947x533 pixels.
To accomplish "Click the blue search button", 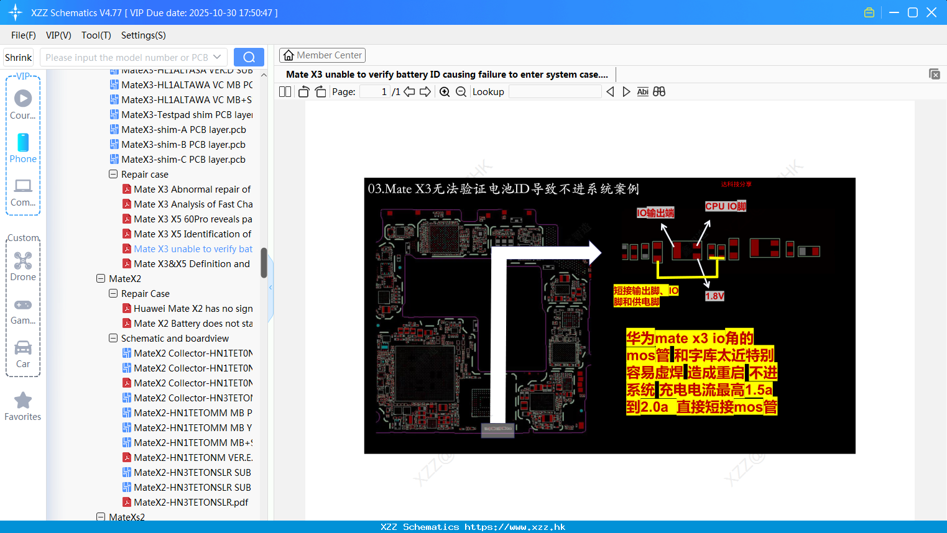I will pyautogui.click(x=249, y=57).
